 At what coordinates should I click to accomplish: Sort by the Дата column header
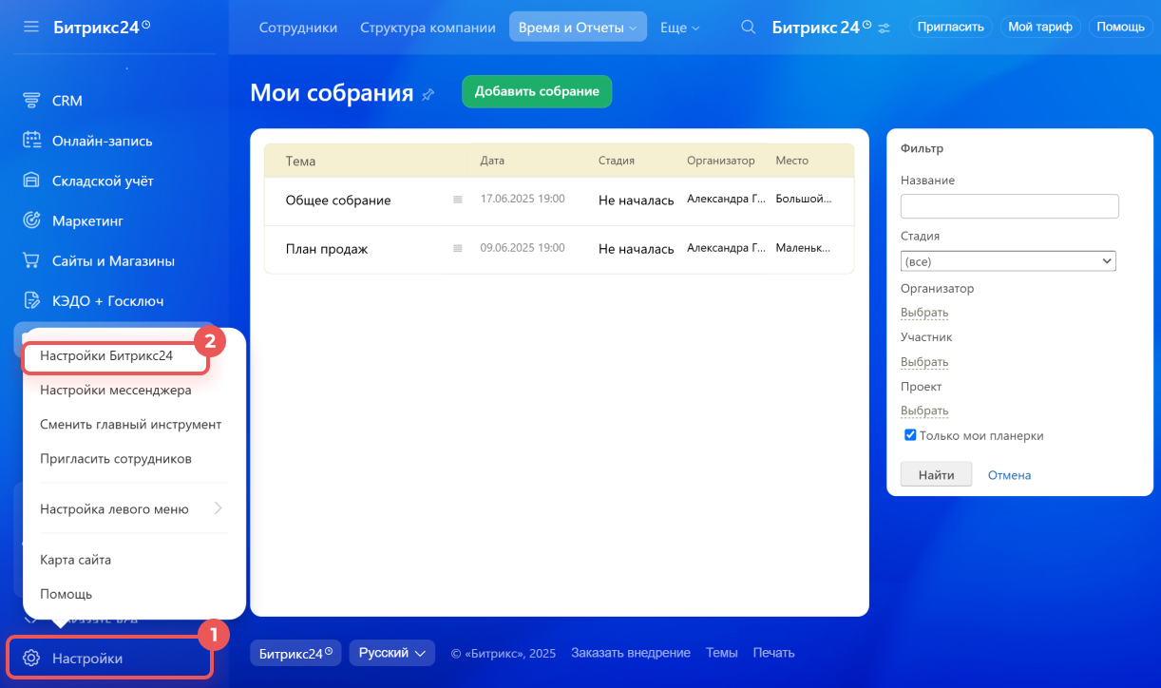492,161
